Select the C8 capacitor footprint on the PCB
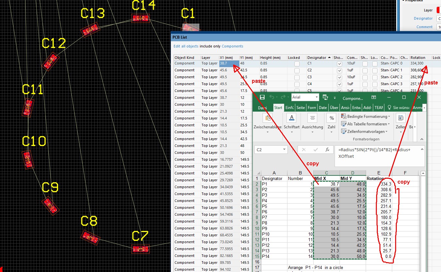Screen dimensions: 441x272 tap(90, 237)
